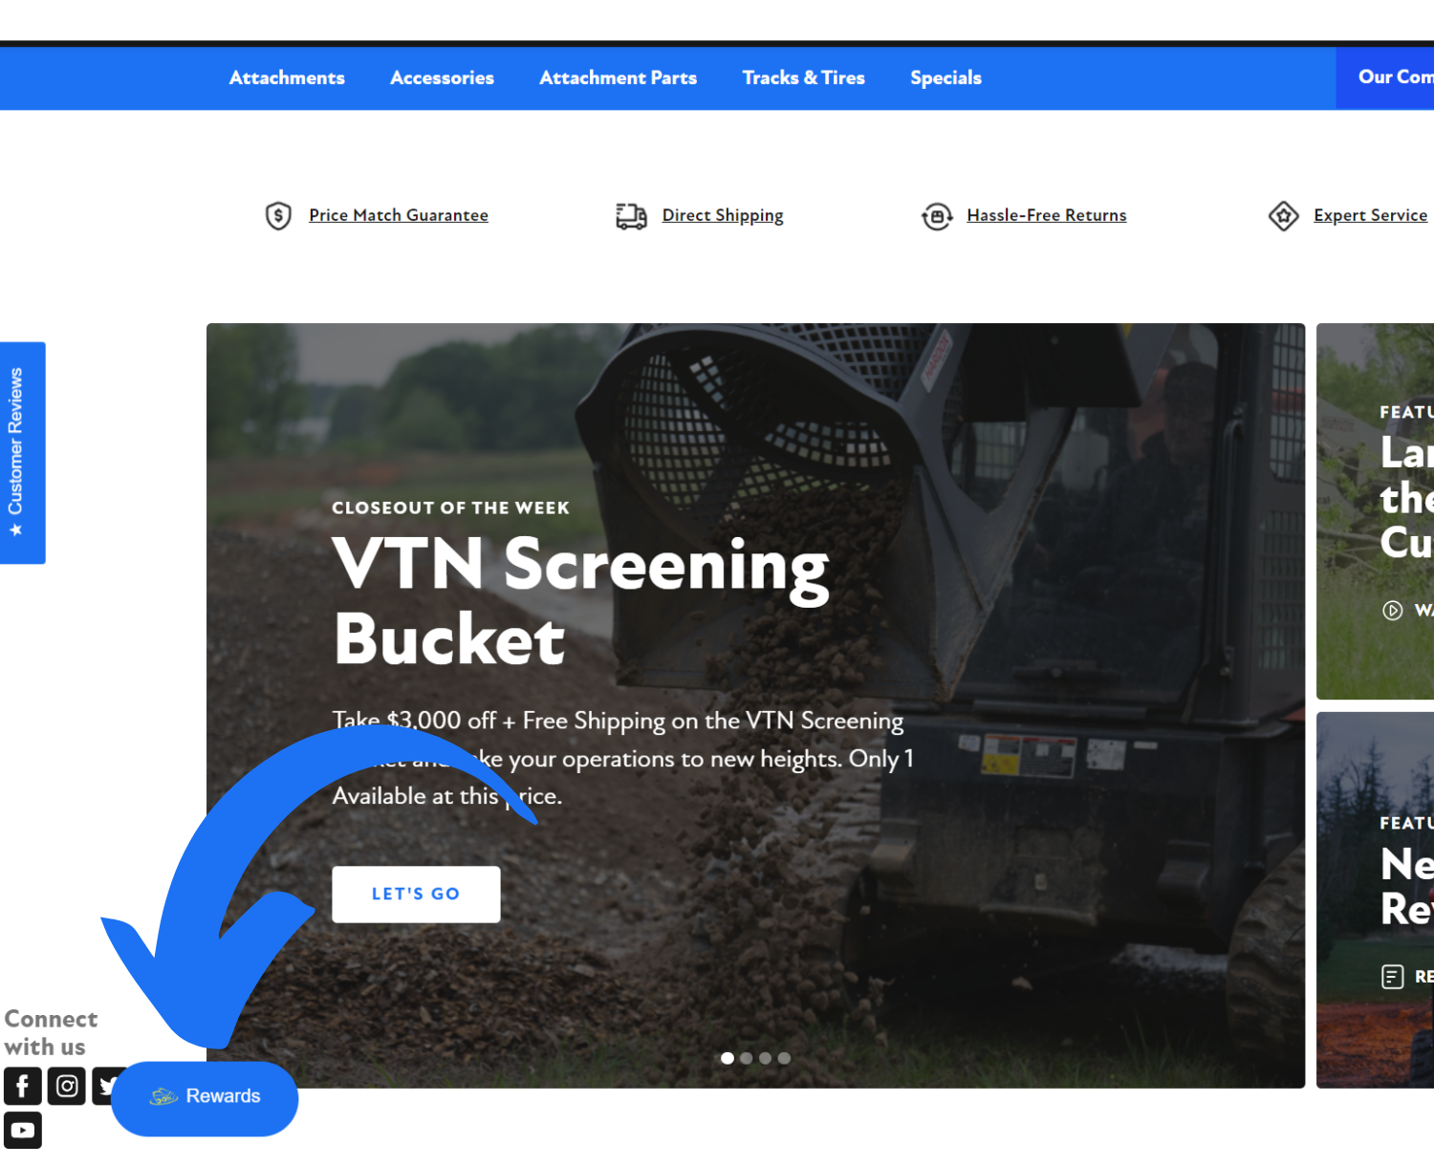Click the play icon on featured card

point(1393,610)
